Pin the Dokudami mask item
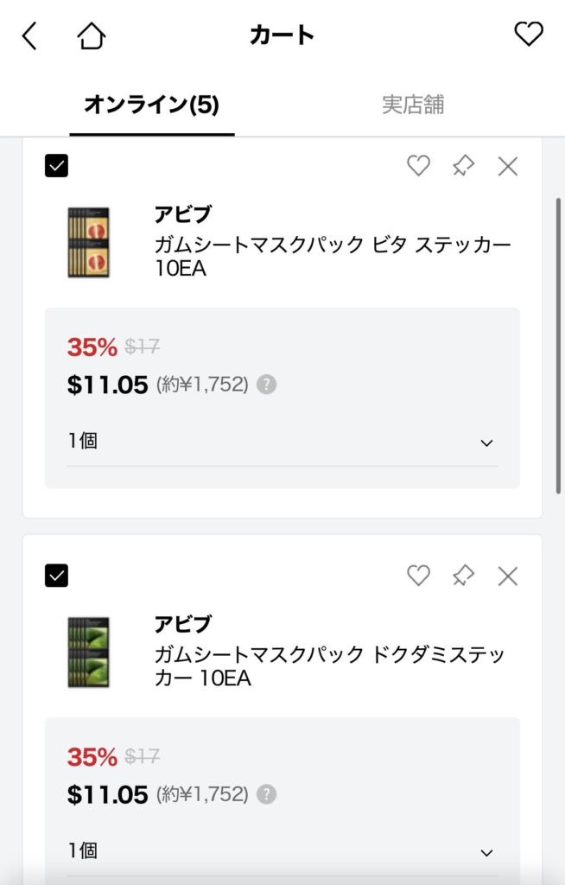This screenshot has height=885, width=565. 463,576
